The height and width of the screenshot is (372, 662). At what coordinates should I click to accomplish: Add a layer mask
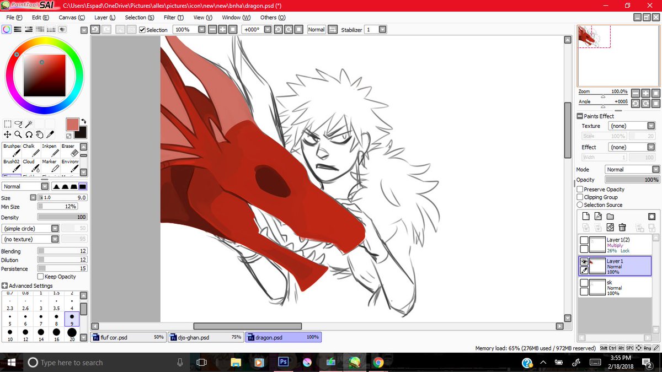(652, 217)
